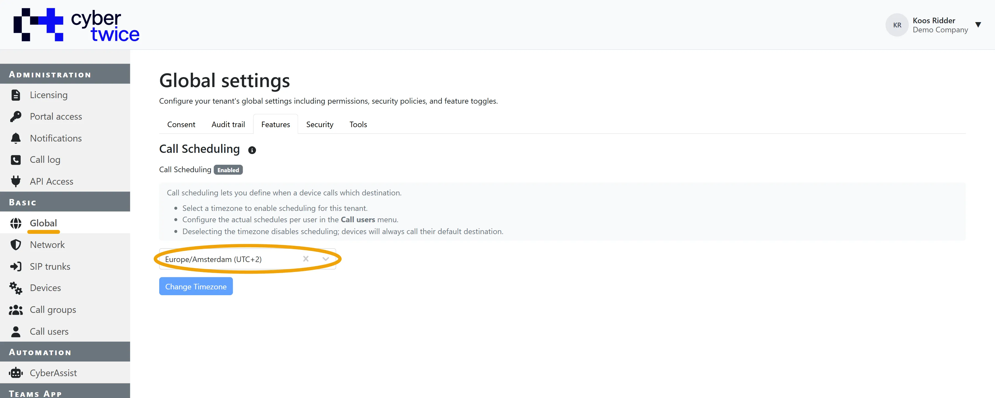Viewport: 995px width, 398px height.
Task: Click the Call Scheduling info icon
Action: [x=252, y=150]
